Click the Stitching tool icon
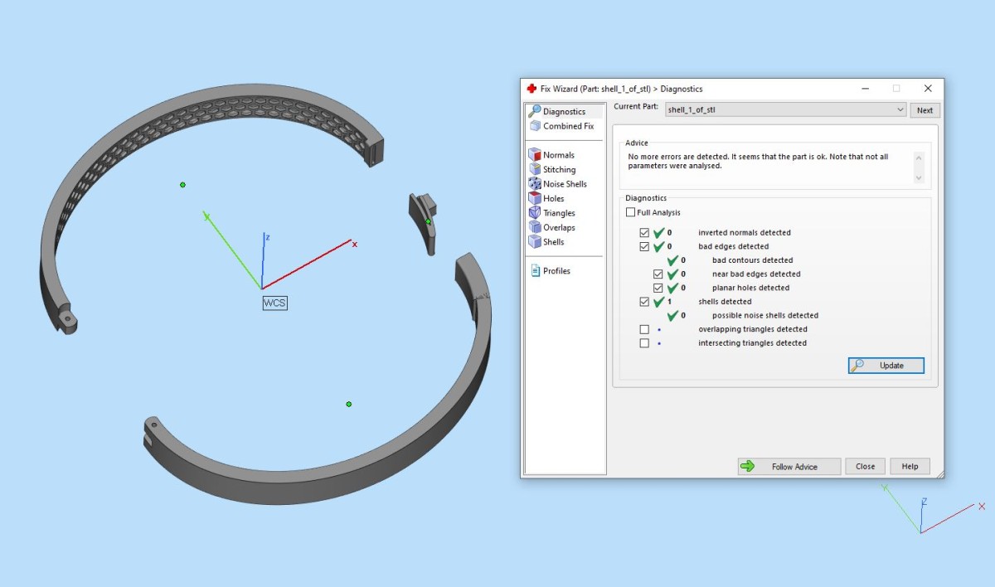Viewport: 995px width, 587px height. point(535,169)
